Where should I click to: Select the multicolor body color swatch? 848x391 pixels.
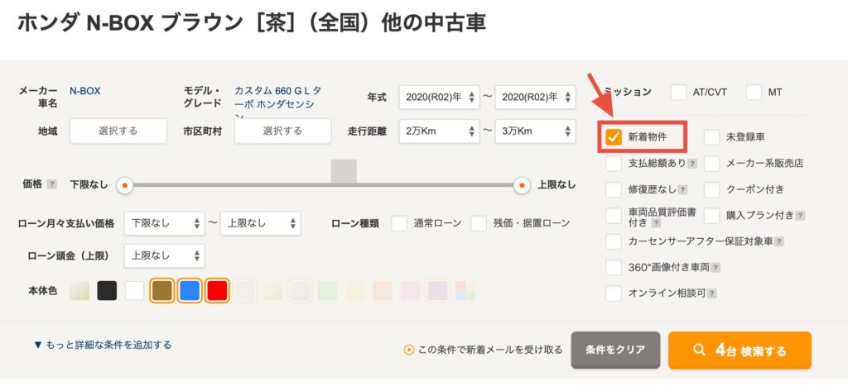[x=465, y=290]
